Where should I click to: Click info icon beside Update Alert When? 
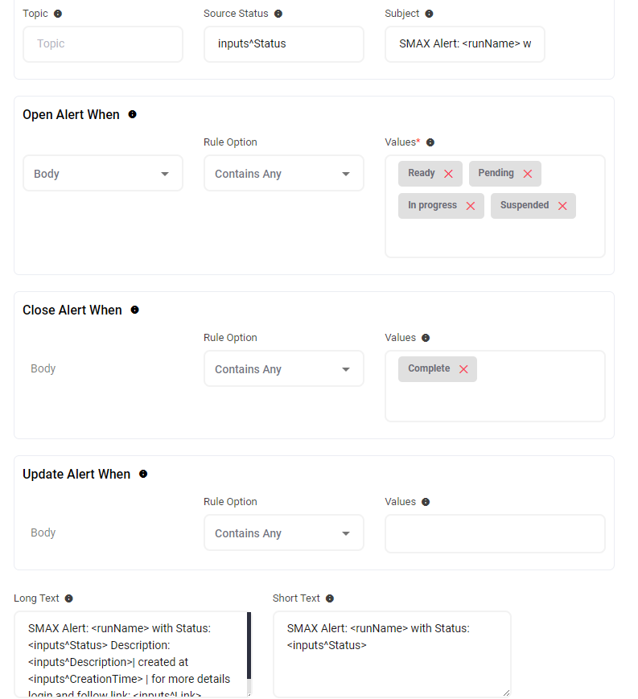pyautogui.click(x=143, y=474)
